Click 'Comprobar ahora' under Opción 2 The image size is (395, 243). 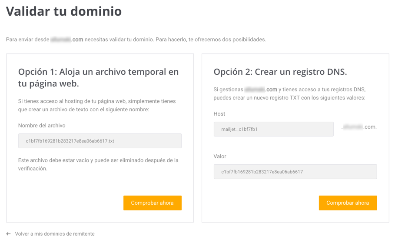point(348,203)
